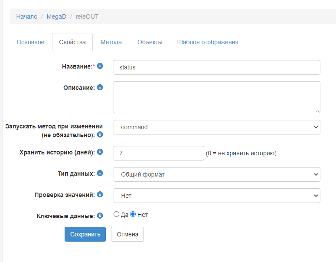Select the Да radio button
The width and height of the screenshot is (336, 262).
[116, 214]
